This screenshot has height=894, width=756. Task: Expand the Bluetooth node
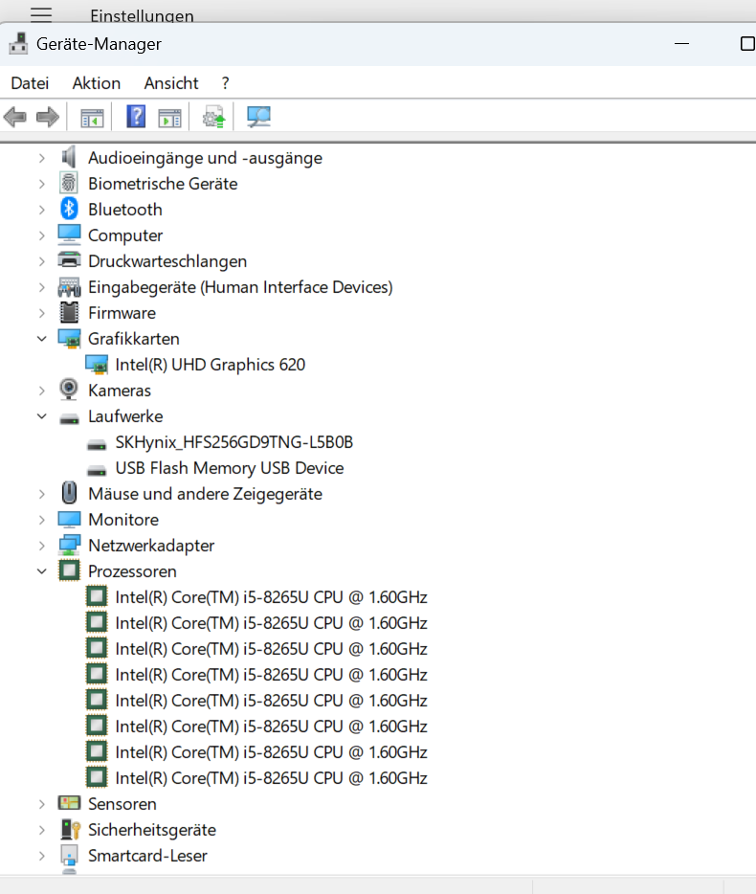[x=41, y=210]
